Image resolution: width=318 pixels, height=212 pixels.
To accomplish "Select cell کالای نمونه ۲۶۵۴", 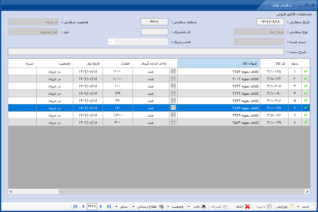I will tap(219, 72).
